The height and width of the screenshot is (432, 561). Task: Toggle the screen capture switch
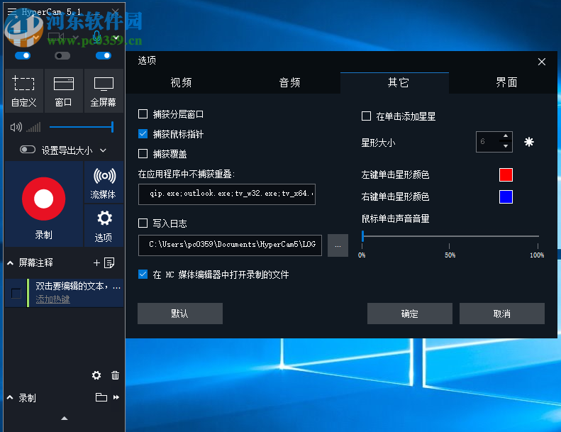click(23, 56)
